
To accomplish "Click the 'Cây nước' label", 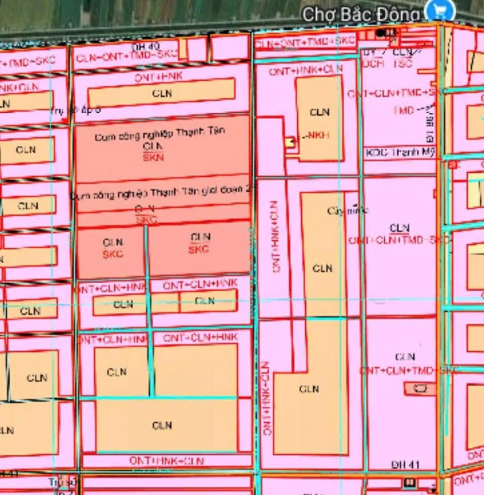I will click(348, 211).
